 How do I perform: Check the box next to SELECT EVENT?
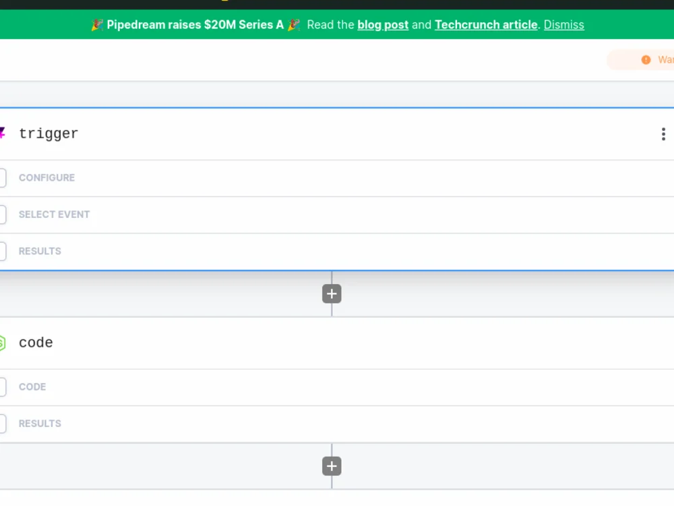pyautogui.click(x=1, y=214)
